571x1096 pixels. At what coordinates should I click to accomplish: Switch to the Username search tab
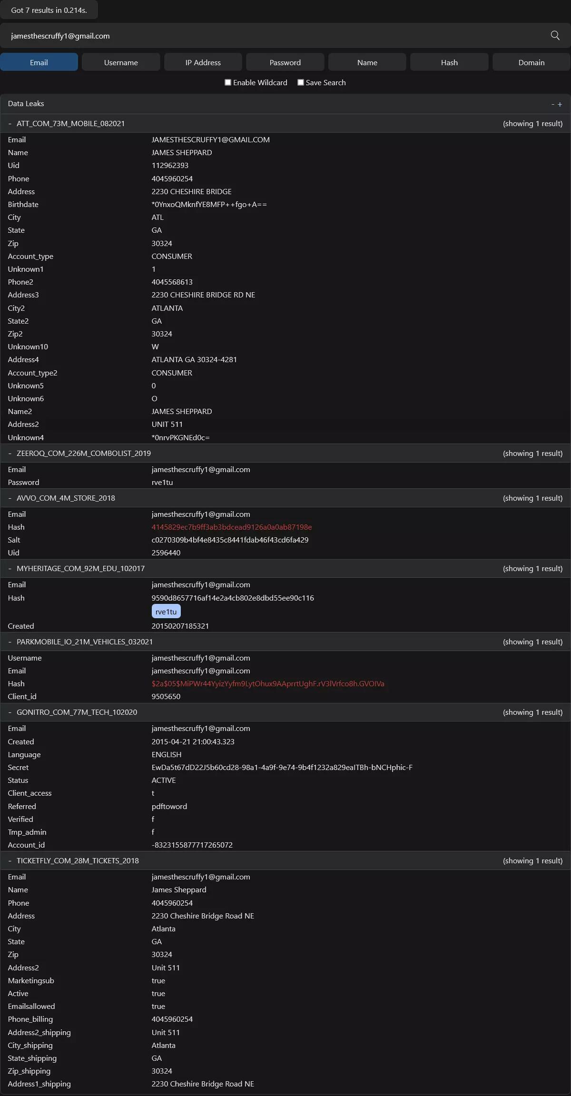click(x=121, y=62)
